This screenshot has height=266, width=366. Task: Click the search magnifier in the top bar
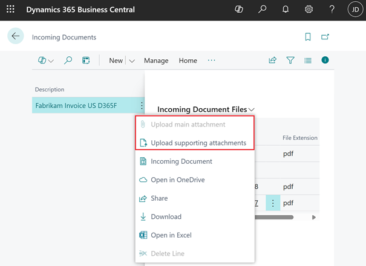pyautogui.click(x=262, y=9)
